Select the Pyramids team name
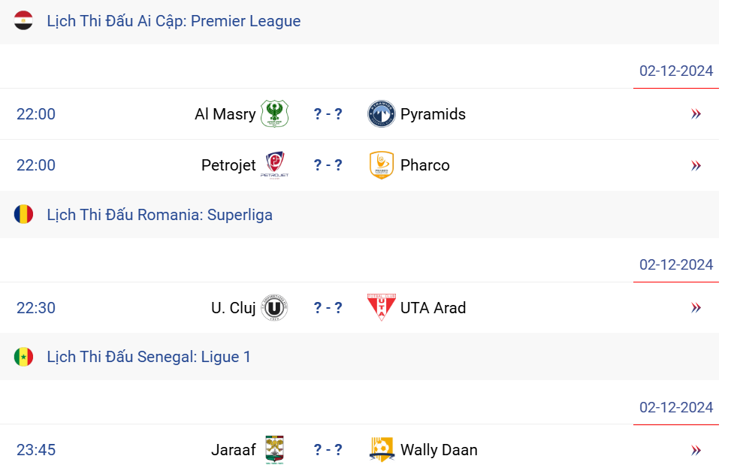Viewport: 731px width, 471px height. pos(433,114)
